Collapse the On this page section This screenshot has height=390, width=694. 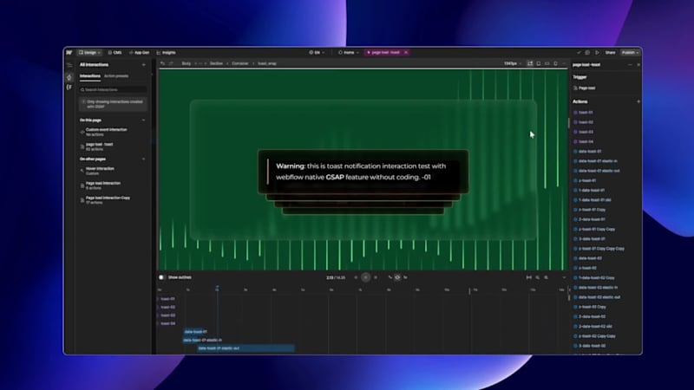point(143,120)
